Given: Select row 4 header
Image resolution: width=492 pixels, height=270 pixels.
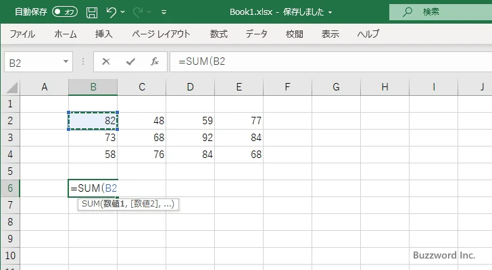Looking at the screenshot, I should pyautogui.click(x=9, y=155).
